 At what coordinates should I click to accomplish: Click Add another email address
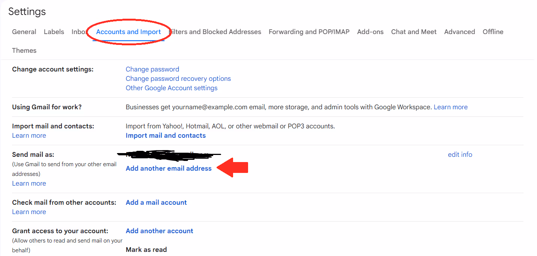tap(169, 168)
